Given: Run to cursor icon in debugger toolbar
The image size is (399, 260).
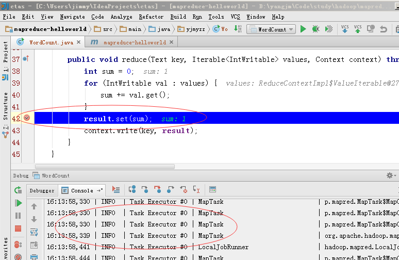Looking at the screenshot, I should [196, 189].
